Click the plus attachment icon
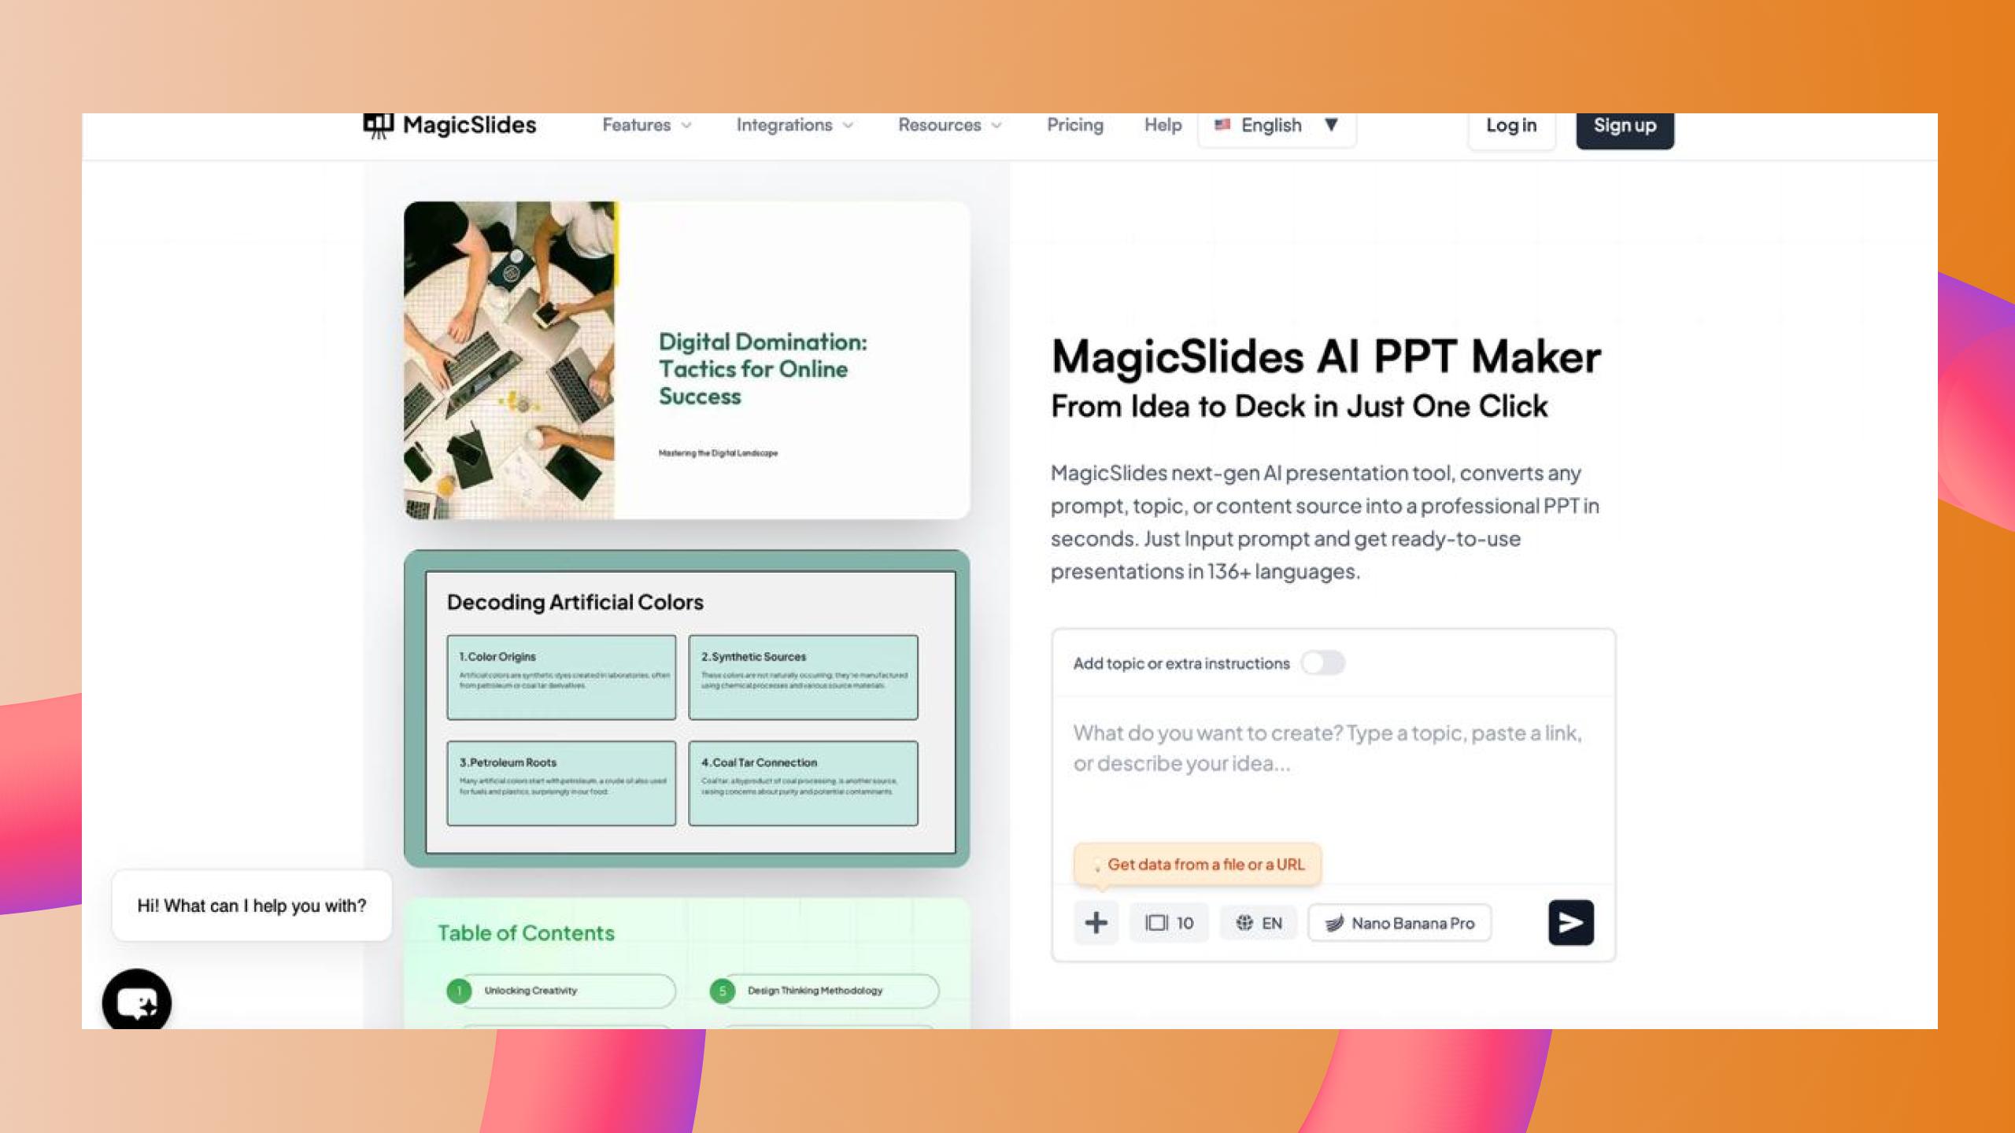Viewport: 2015px width, 1133px height. tap(1096, 923)
